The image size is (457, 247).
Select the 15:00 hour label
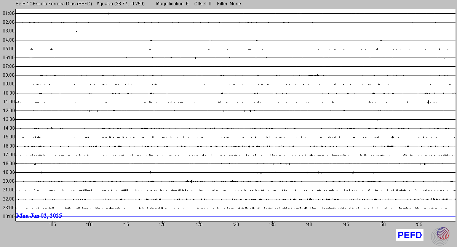[x=8, y=137]
